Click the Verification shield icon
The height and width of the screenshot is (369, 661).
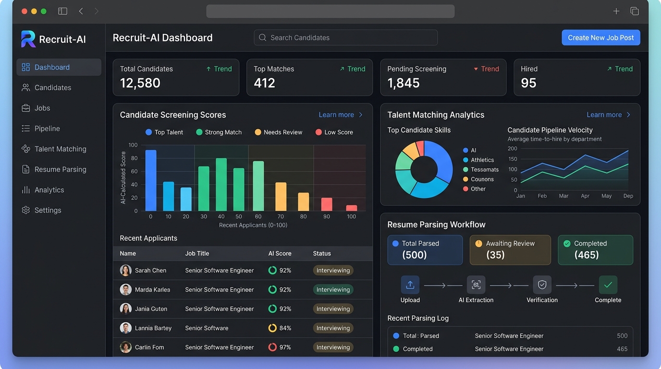[542, 285]
